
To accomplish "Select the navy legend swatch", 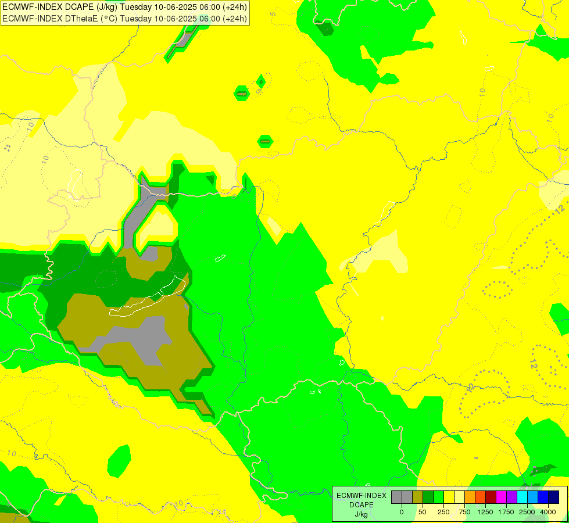I will tap(553, 497).
